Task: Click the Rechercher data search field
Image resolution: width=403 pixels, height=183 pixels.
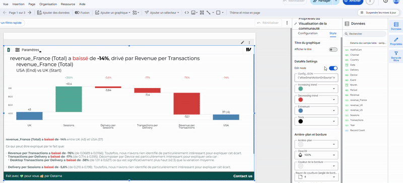Action: [x=365, y=34]
